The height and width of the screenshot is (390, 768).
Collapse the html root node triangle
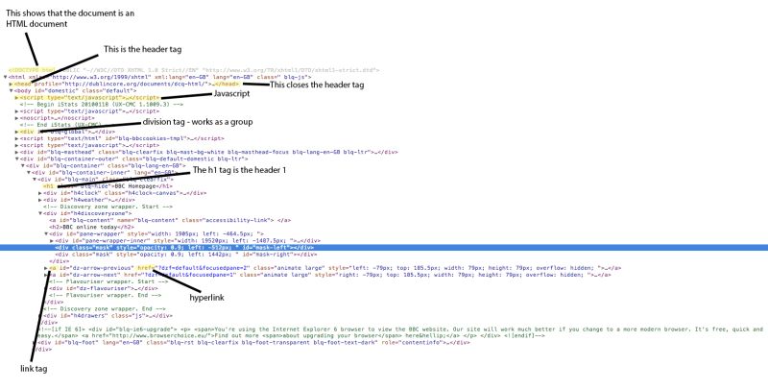click(x=6, y=77)
